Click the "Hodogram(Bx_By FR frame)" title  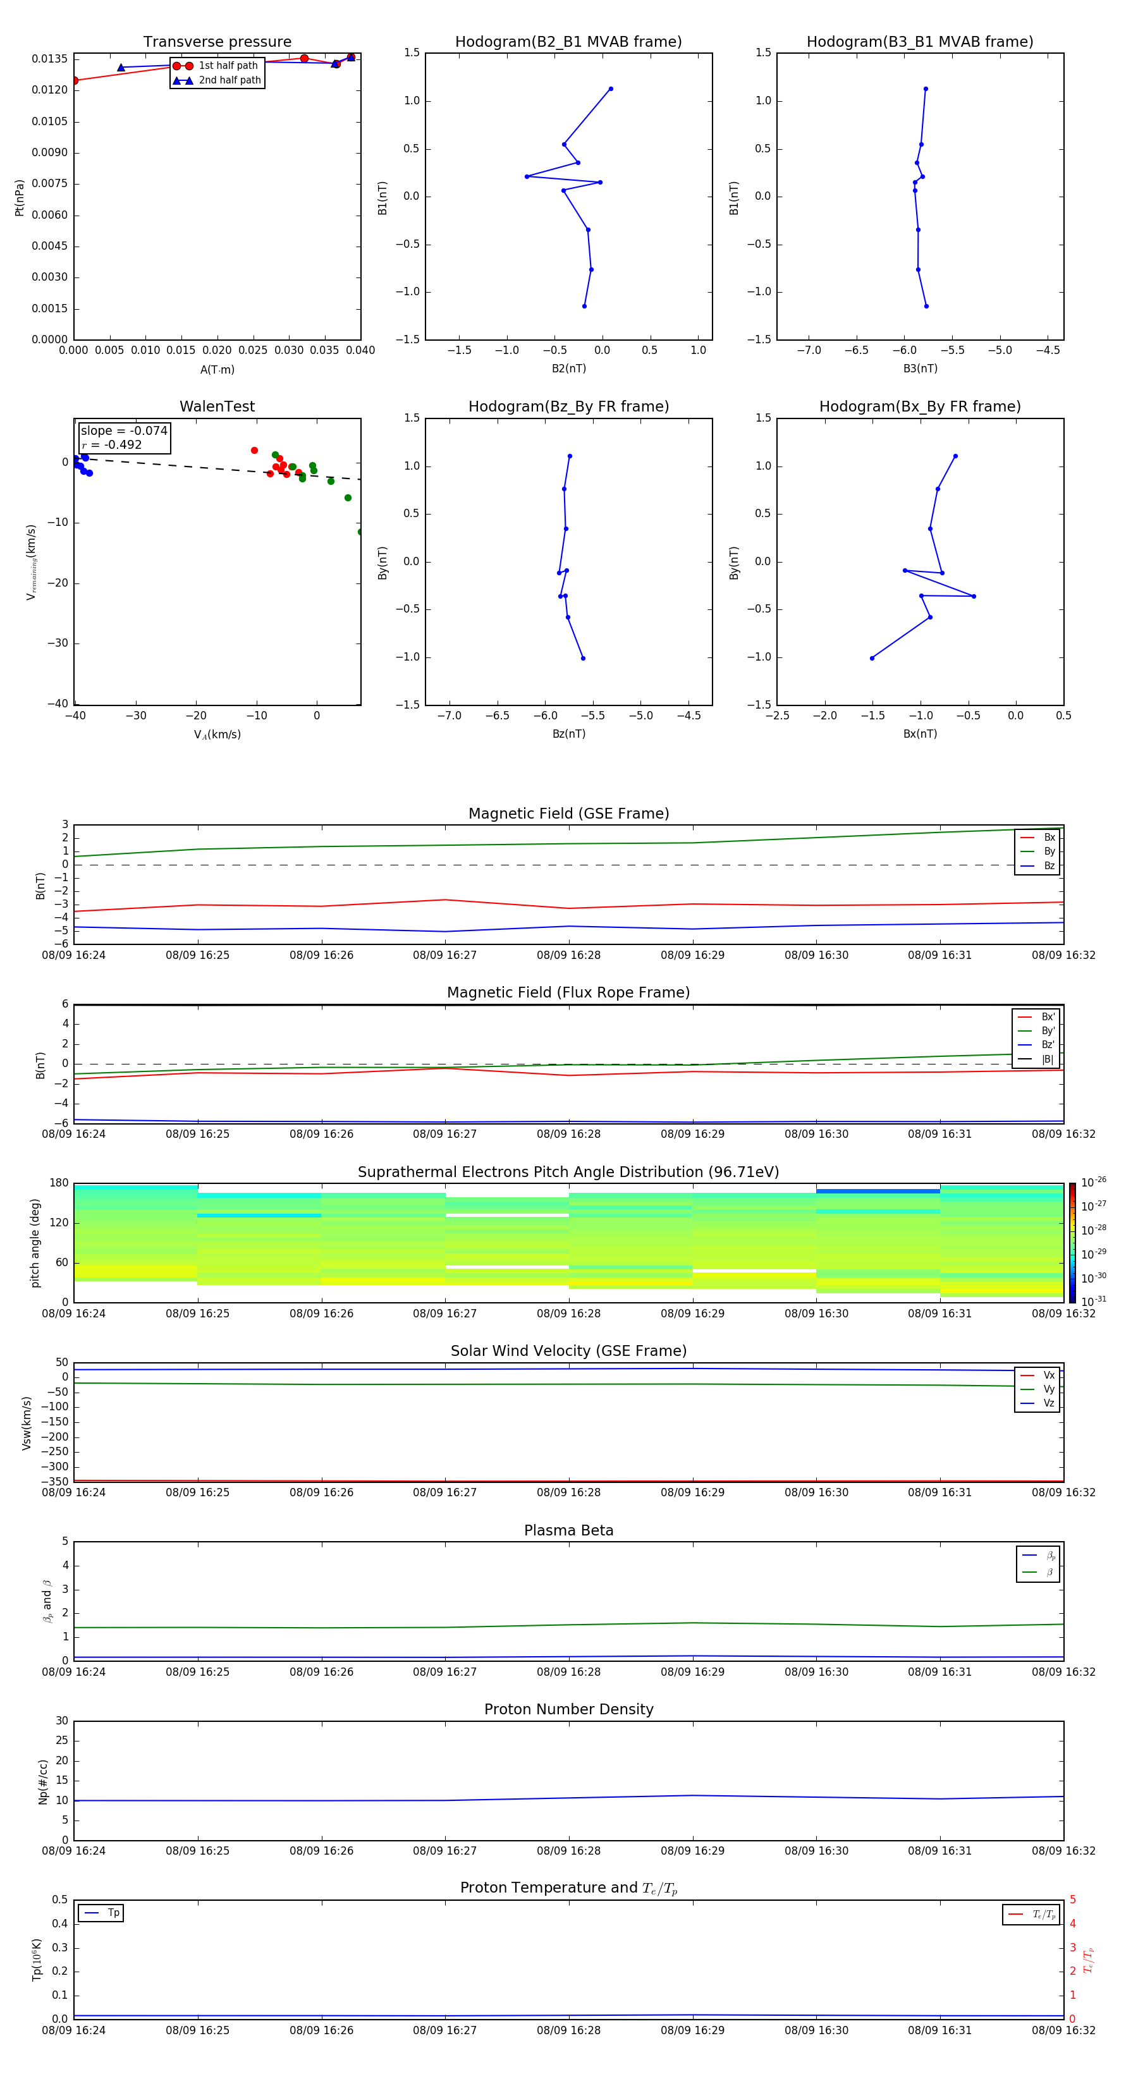click(920, 406)
